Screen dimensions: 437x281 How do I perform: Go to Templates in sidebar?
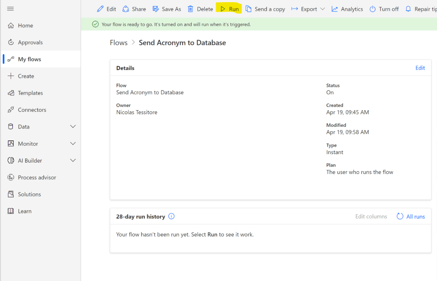pos(30,93)
